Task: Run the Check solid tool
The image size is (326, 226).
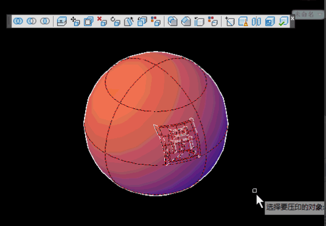Action: (283, 21)
